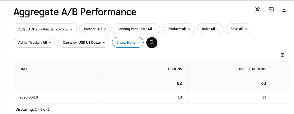Sort by the ACTIONS column header
The width and height of the screenshot is (294, 114).
pos(174,69)
